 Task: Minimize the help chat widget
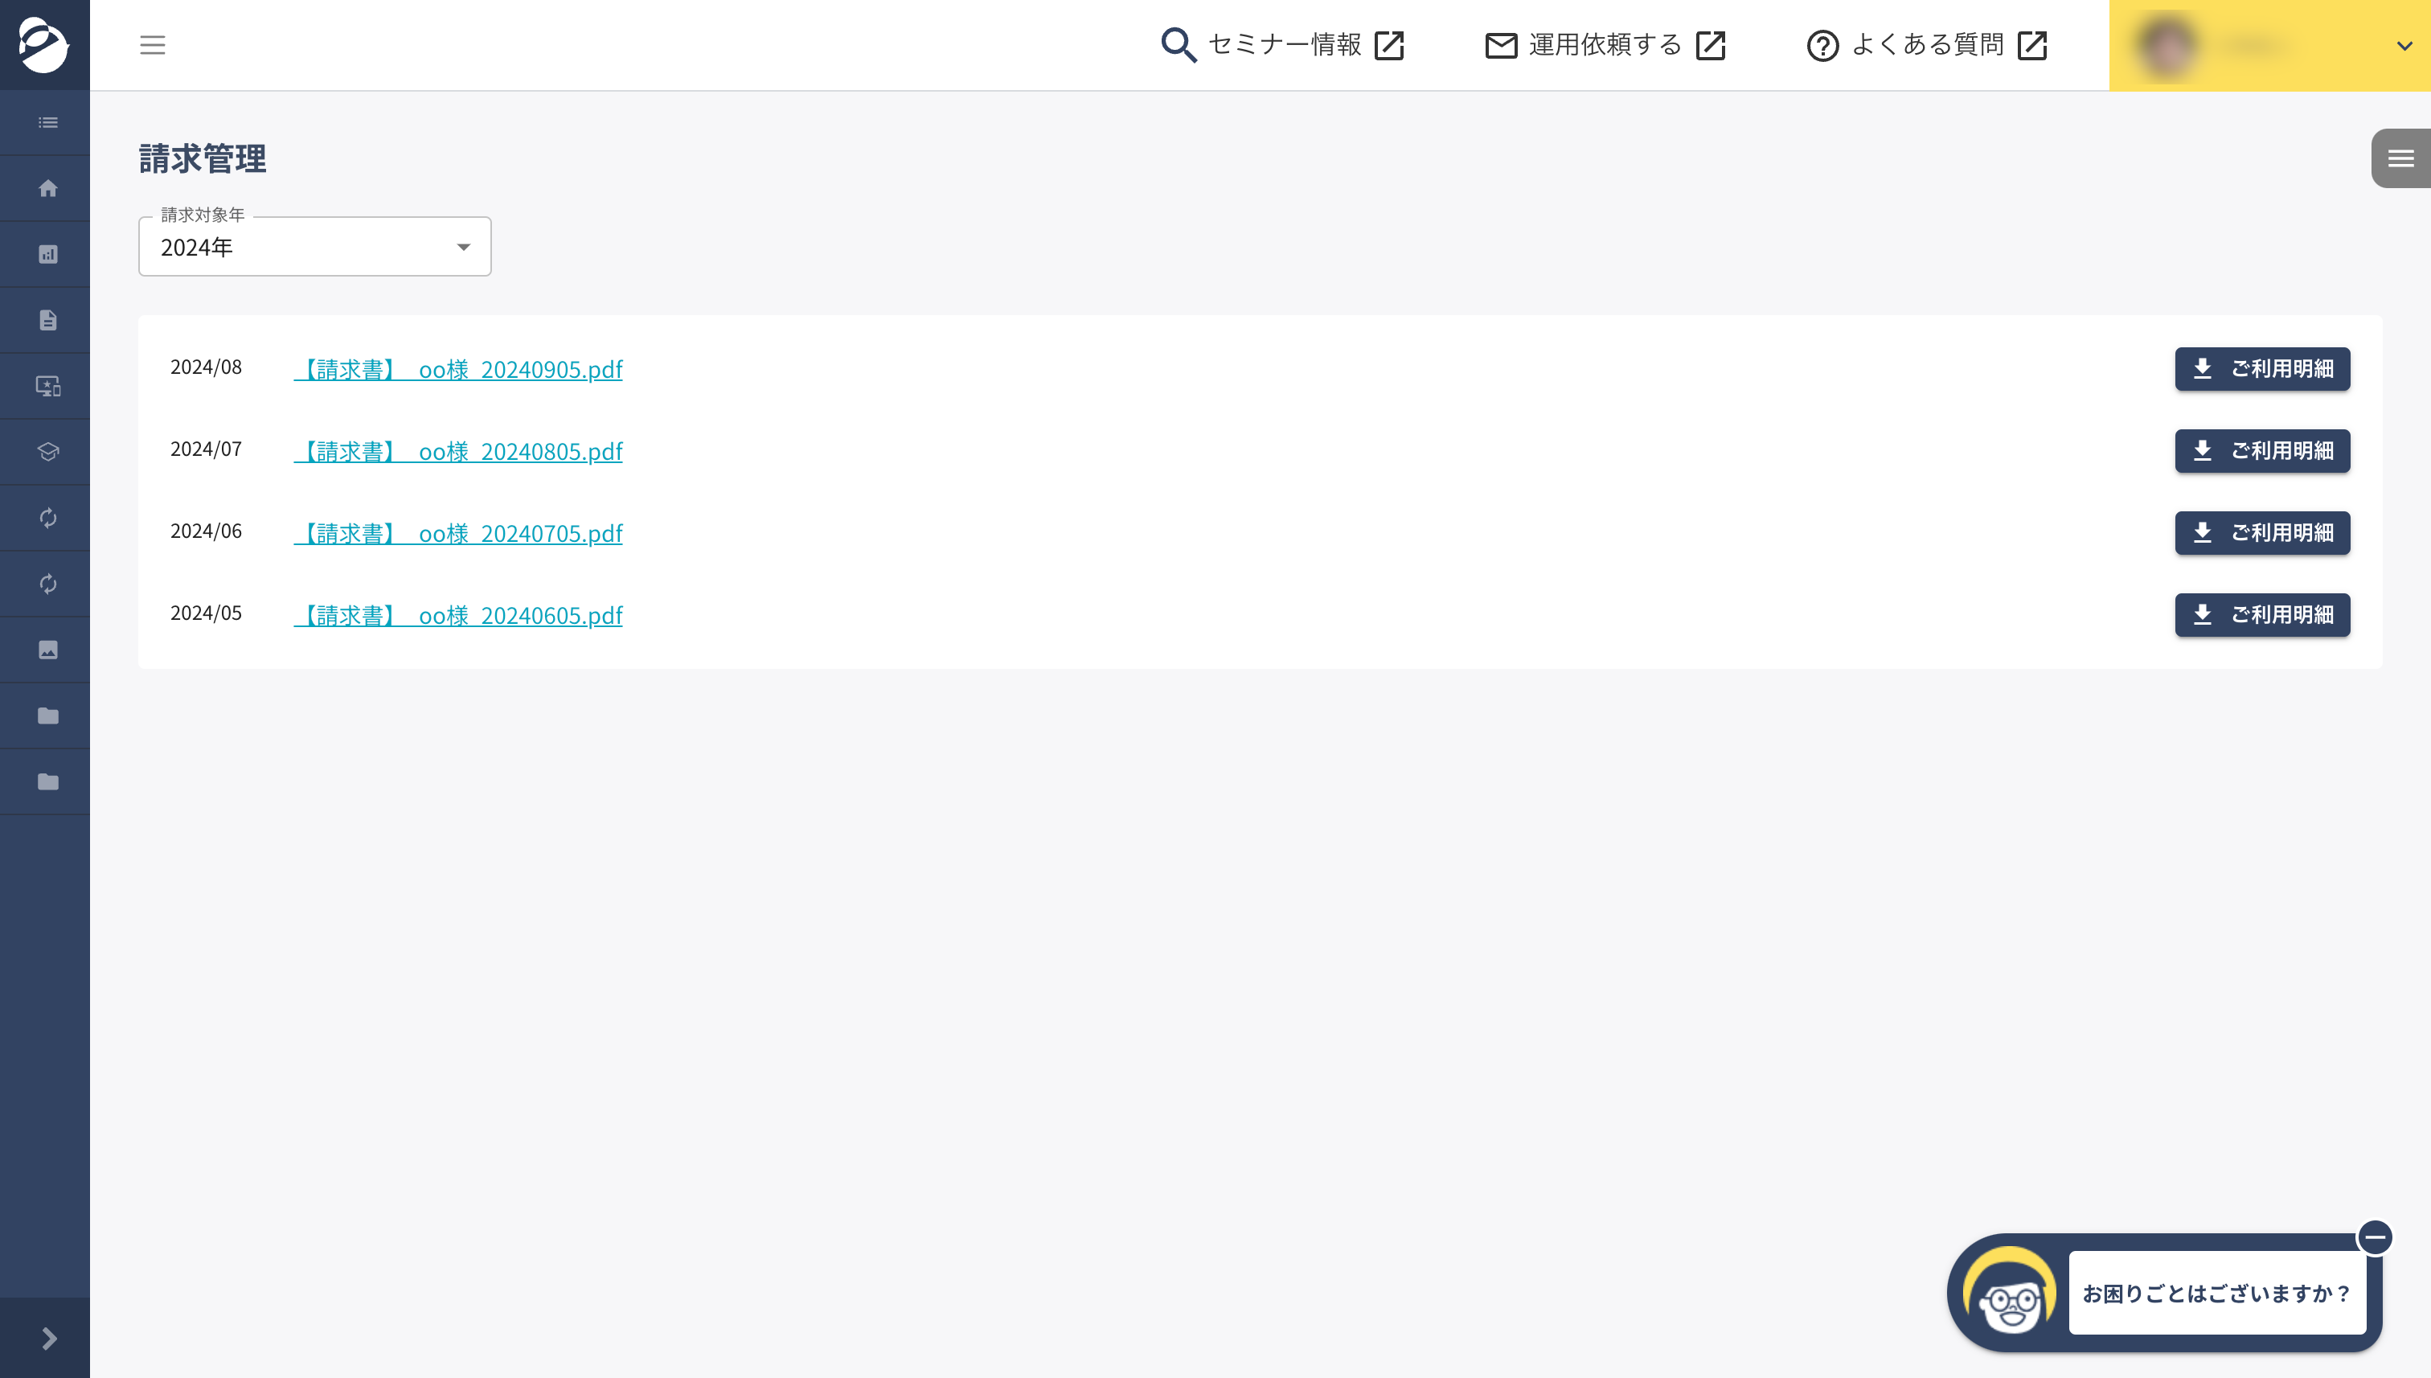point(2374,1237)
